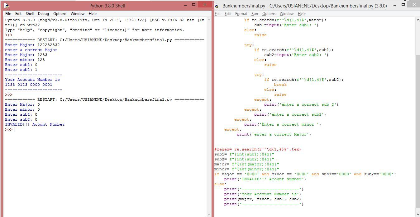
Task: Open Options menu in Python Shell window
Action: 60,14
